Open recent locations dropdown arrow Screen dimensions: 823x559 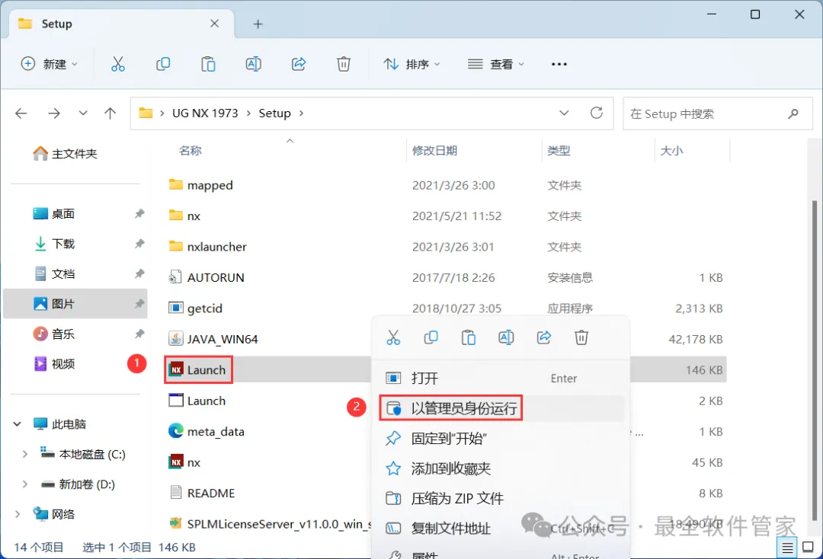click(x=83, y=113)
